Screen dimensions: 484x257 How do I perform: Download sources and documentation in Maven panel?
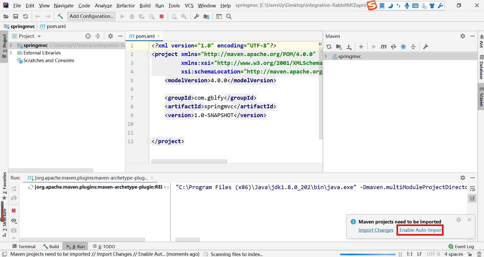(x=349, y=47)
